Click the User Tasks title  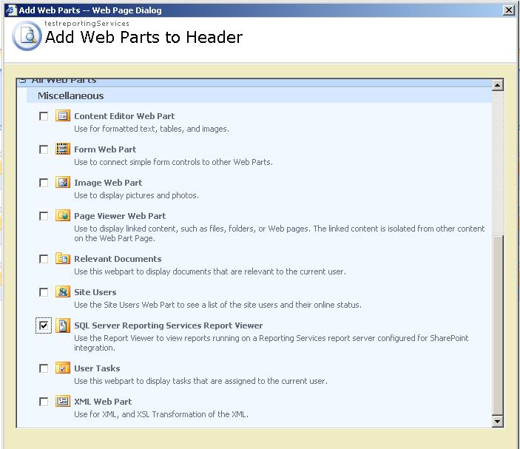pos(97,368)
